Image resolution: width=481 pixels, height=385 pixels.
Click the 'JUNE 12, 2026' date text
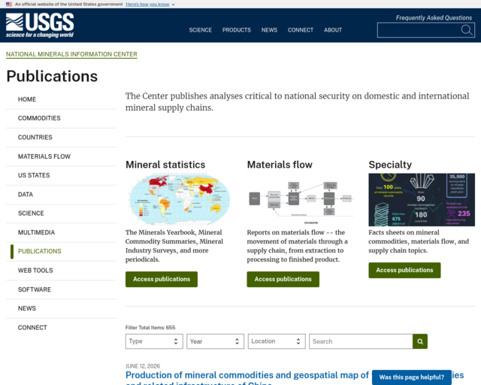(x=143, y=366)
